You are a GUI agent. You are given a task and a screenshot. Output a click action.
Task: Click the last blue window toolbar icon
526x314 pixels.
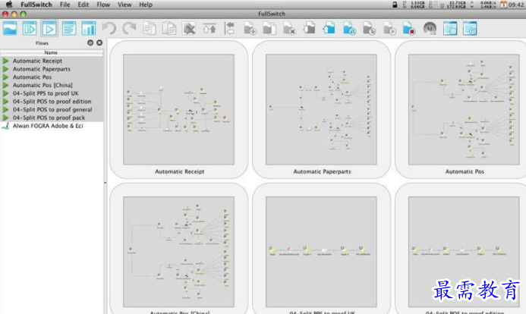coord(470,29)
